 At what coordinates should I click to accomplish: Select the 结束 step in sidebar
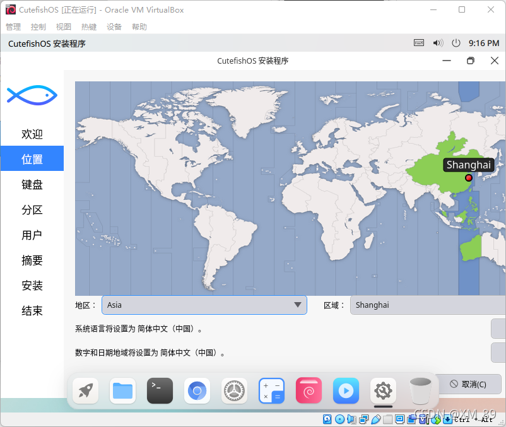click(x=32, y=310)
